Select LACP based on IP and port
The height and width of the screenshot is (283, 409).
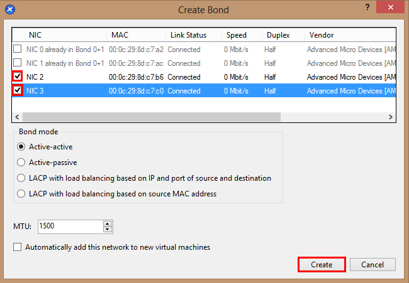(x=21, y=178)
